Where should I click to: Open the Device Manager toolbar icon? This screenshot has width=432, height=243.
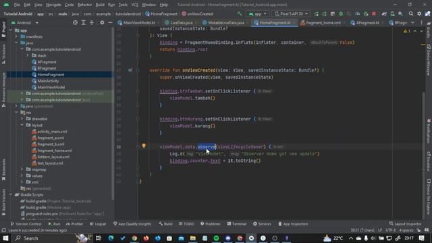click(x=392, y=13)
